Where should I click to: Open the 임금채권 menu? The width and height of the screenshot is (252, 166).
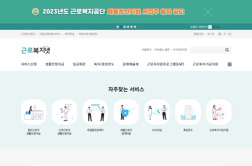click(x=79, y=64)
